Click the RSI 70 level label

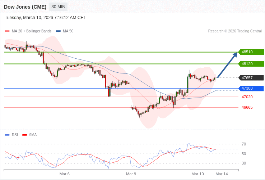(244, 144)
